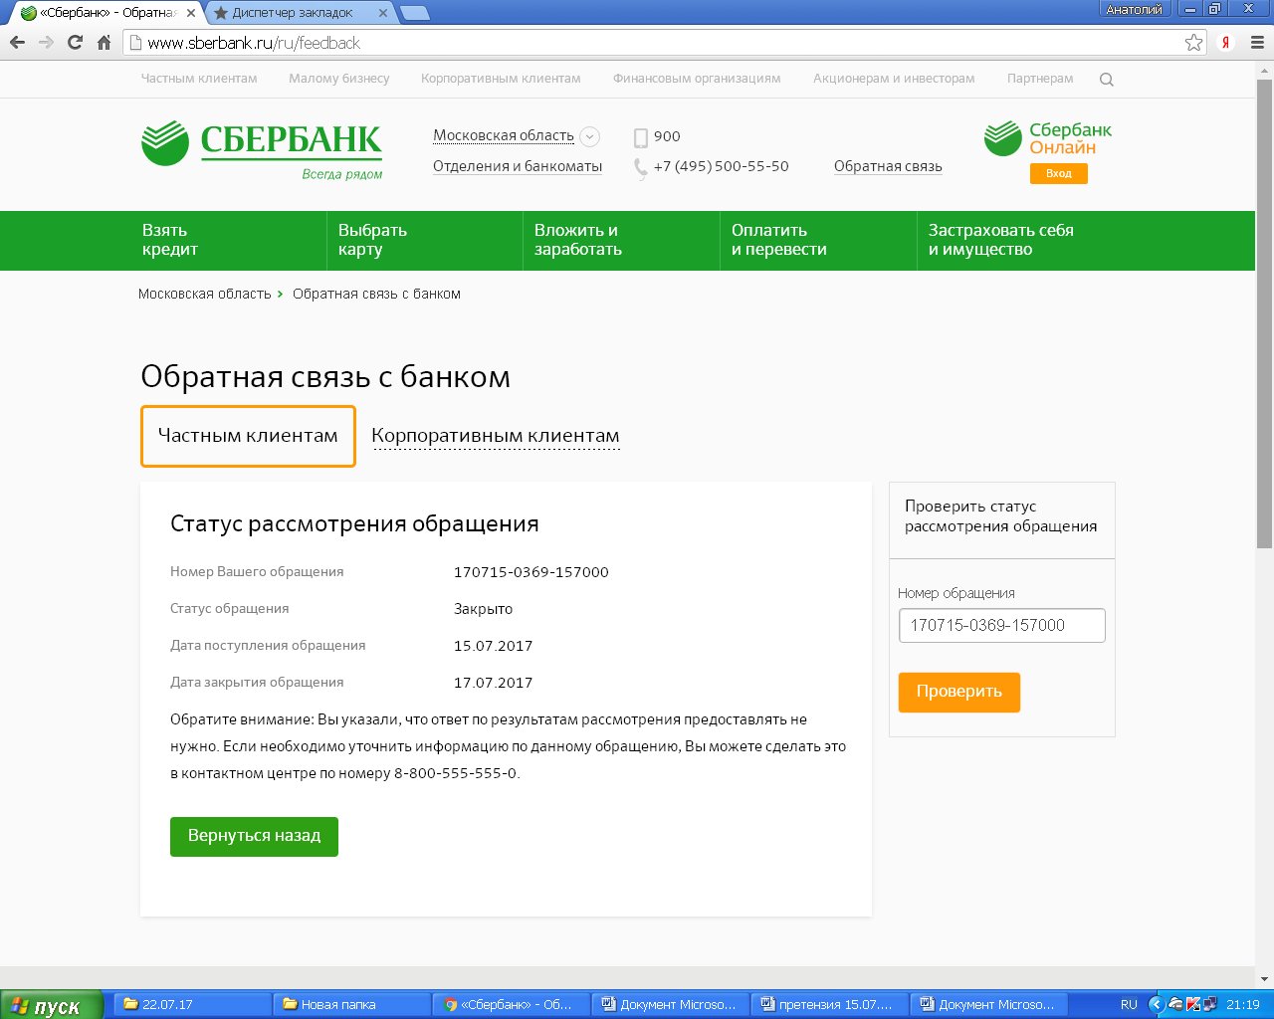
Task: Close the «Сбербанк» browser tab
Action: click(191, 13)
